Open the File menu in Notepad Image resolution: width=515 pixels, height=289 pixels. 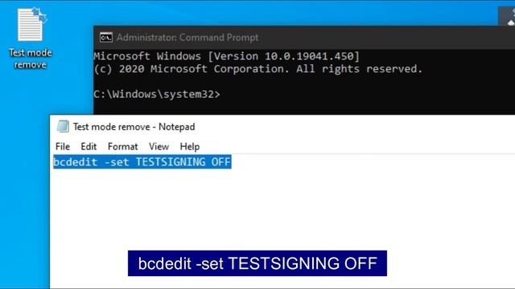pos(63,146)
